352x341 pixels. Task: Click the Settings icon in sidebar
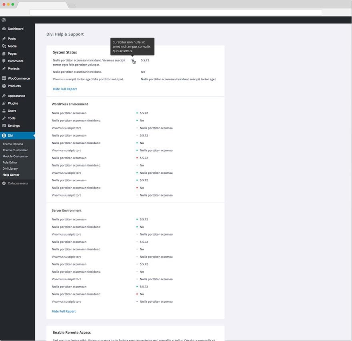pos(4,125)
